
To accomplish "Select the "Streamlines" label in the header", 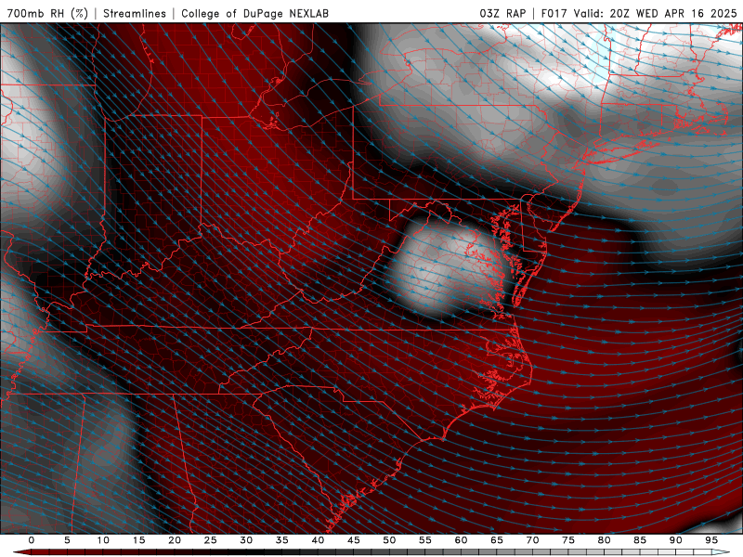I will tap(135, 13).
